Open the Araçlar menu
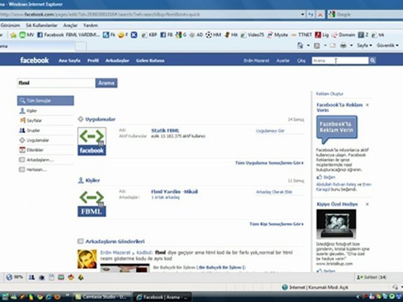The height and width of the screenshot is (302, 403). tap(70, 25)
